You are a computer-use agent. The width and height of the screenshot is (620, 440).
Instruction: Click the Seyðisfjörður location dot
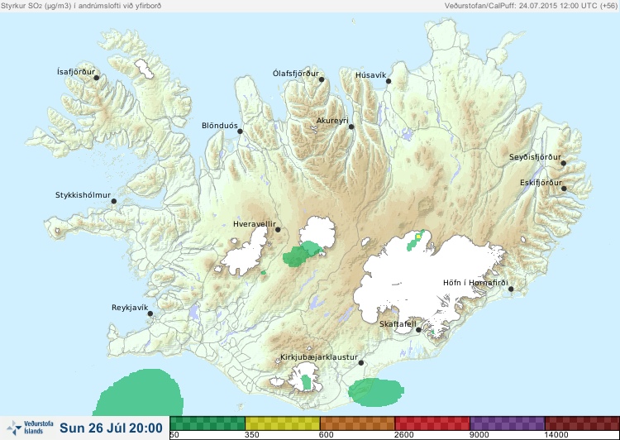point(564,163)
